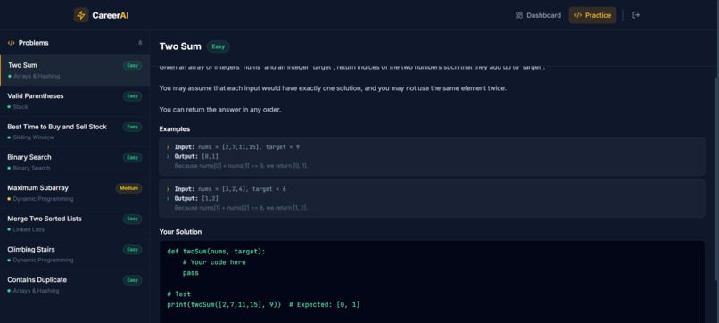Screen dimensions: 719x323
Task: Click Easy badge on Merge Two Sorted Lists
Action: point(133,219)
